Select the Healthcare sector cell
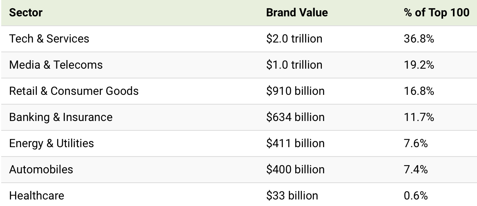 click(37, 196)
